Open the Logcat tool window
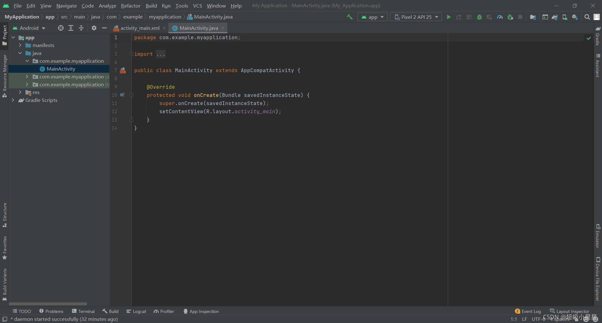 pos(136,311)
